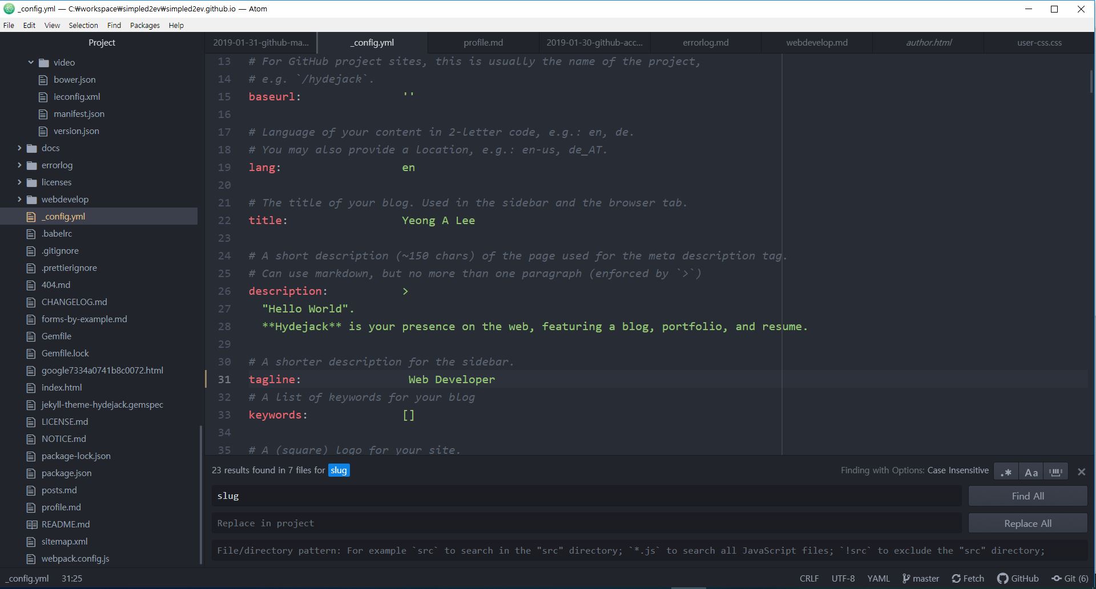
Task: Click the ieconfig.xml file icon
Action: (43, 97)
